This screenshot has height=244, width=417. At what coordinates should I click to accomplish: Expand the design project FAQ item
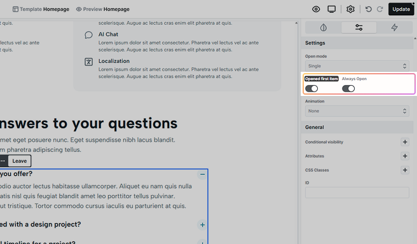[x=202, y=225]
